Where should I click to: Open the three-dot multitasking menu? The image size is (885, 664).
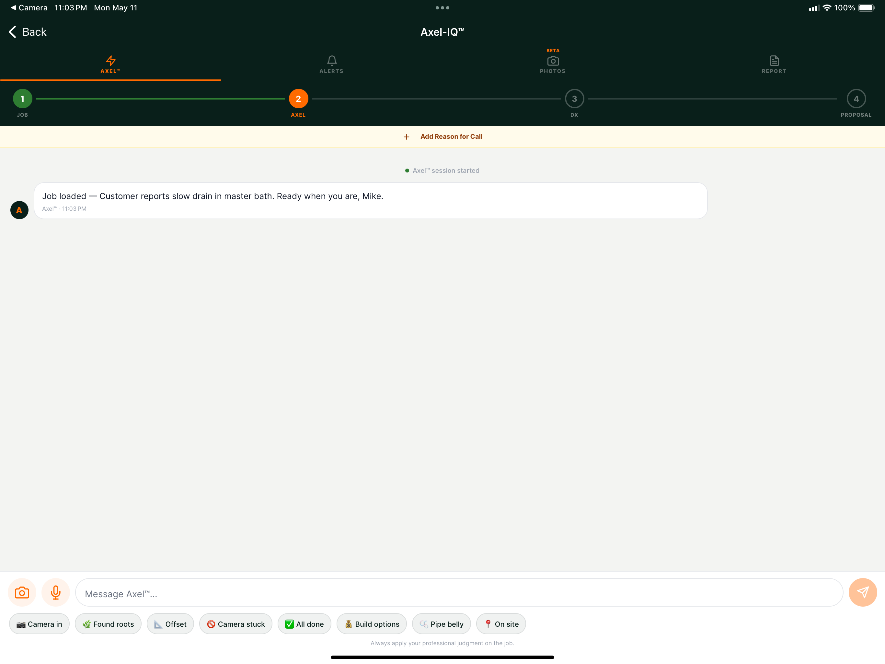(442, 7)
